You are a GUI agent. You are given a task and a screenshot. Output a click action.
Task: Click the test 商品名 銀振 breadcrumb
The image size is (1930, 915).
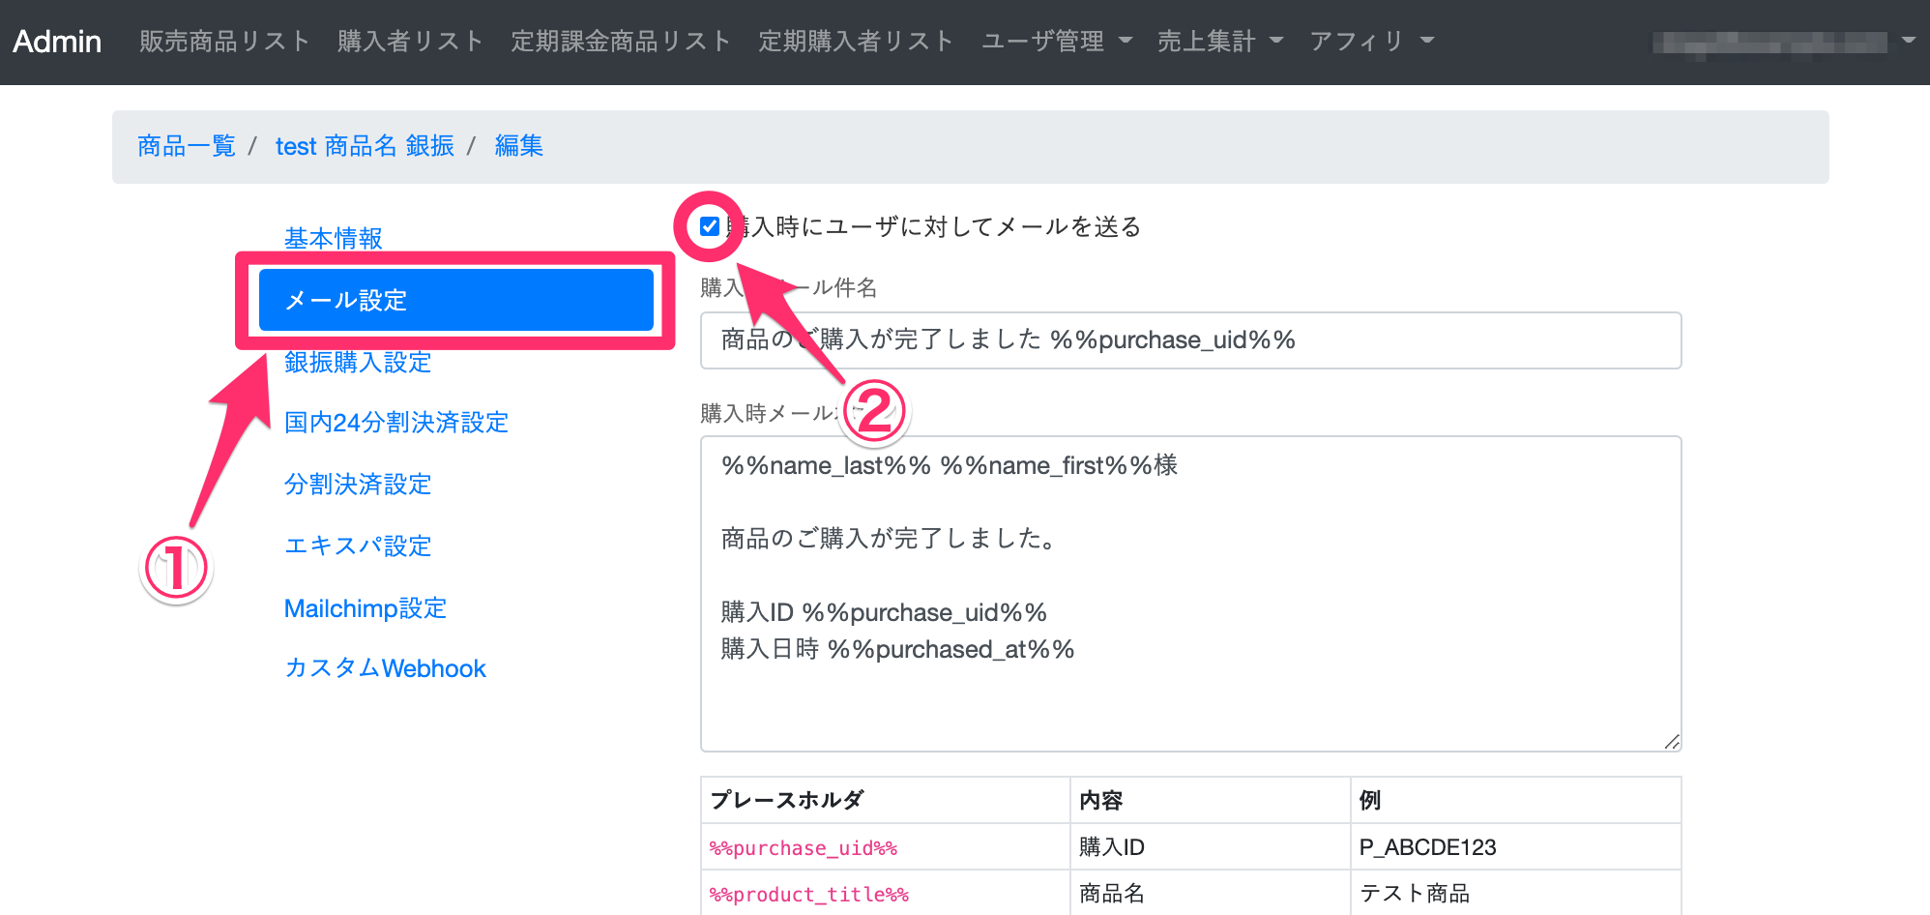click(365, 146)
